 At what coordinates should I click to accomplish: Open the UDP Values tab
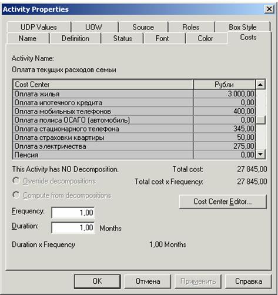coord(39,27)
